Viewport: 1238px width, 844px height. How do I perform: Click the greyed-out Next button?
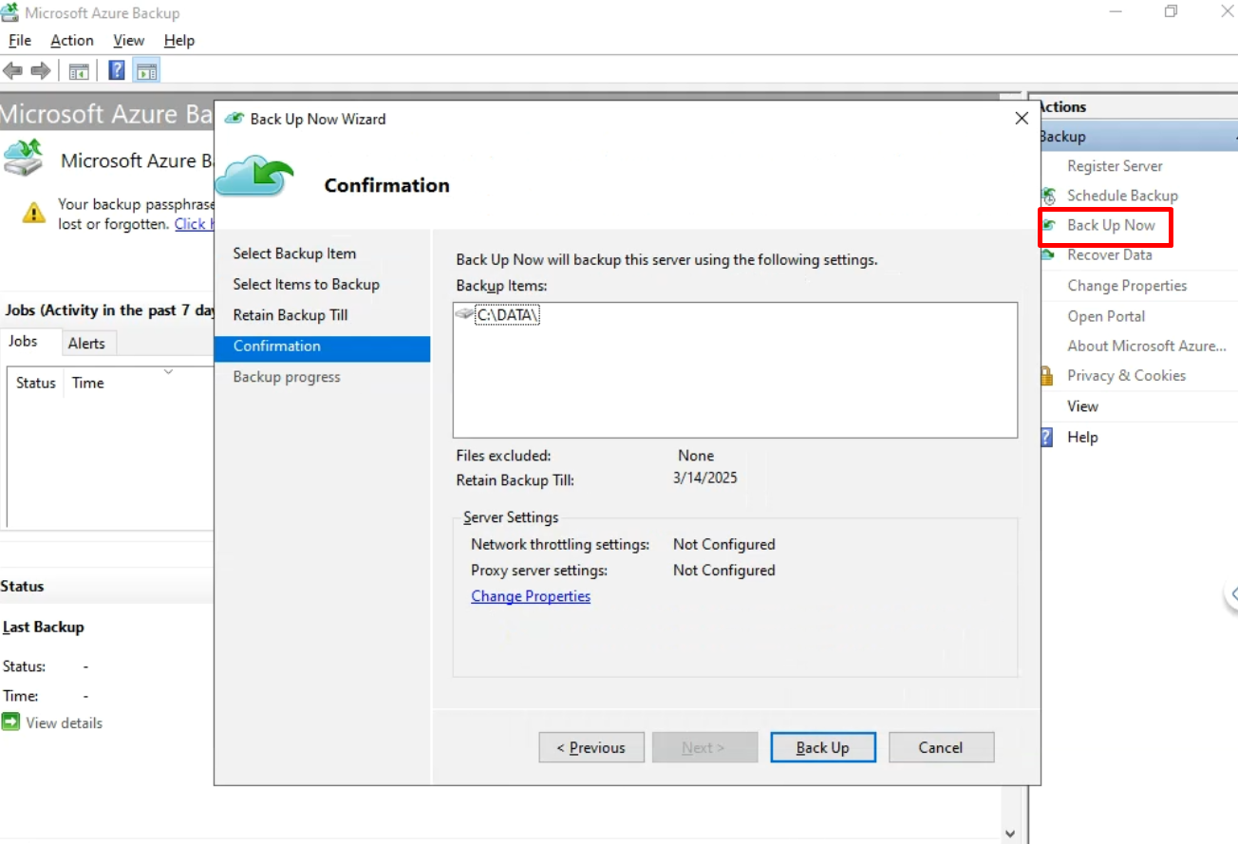(704, 747)
